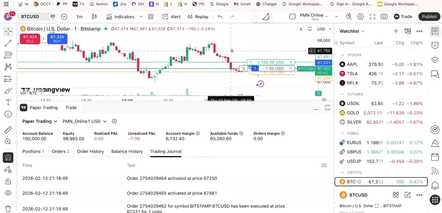Open chats panel in right sidebar
The image size is (442, 213).
[435, 74]
